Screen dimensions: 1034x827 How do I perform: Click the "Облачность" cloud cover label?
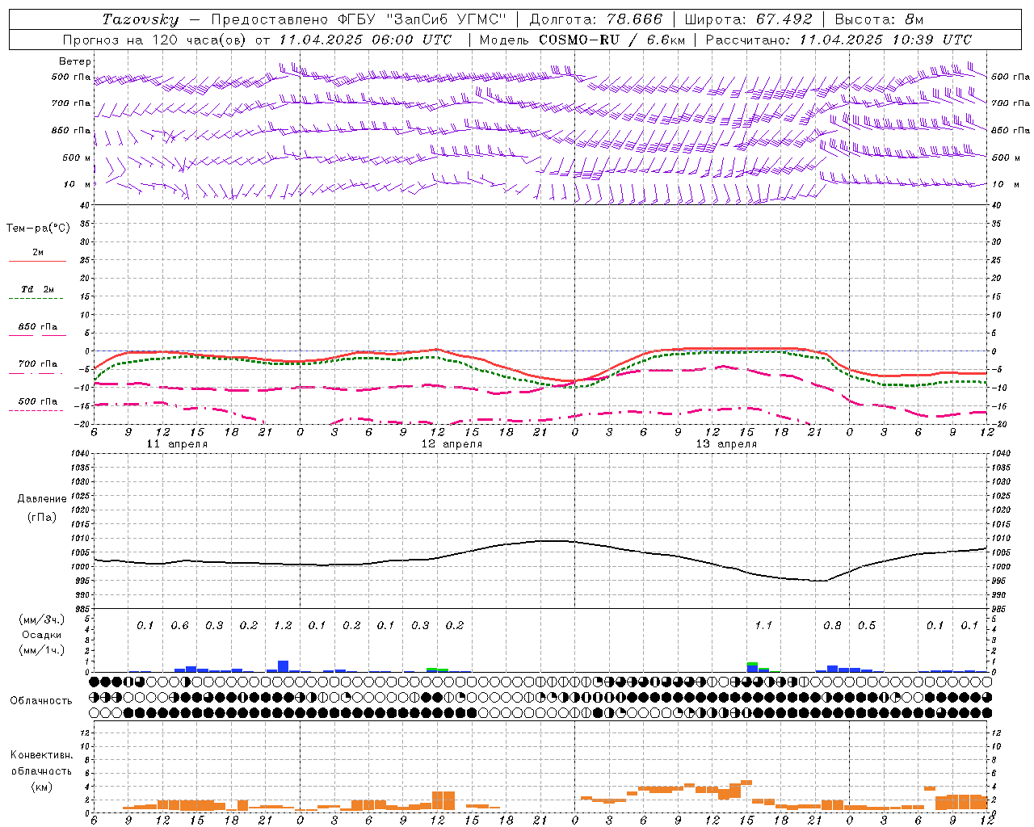[41, 700]
